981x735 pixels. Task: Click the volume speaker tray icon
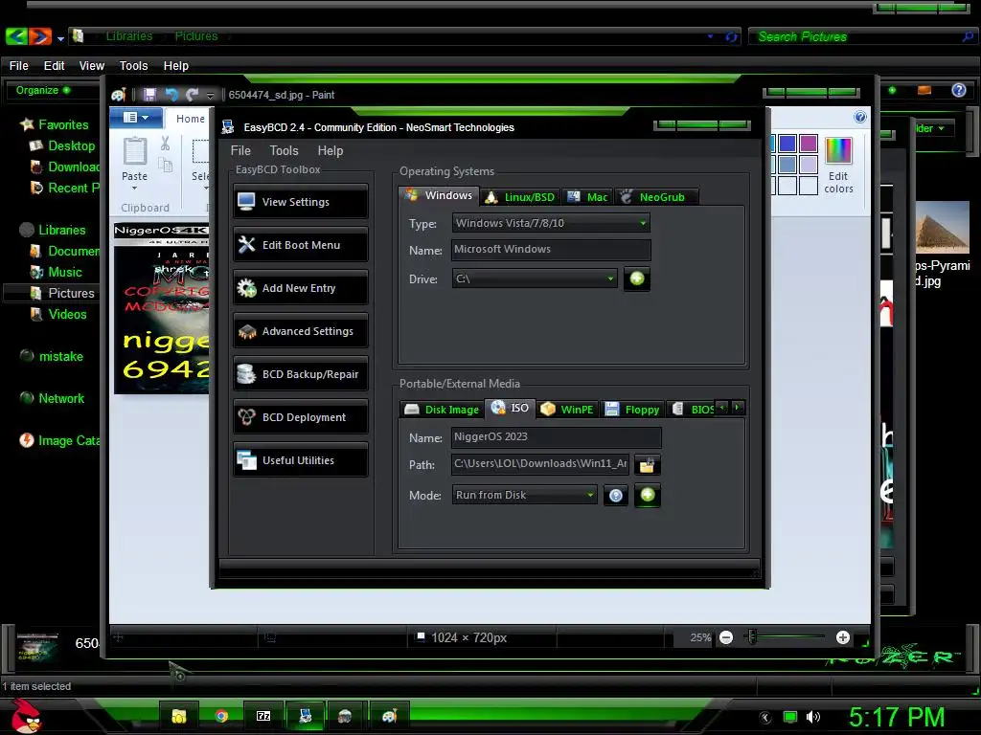pos(812,717)
